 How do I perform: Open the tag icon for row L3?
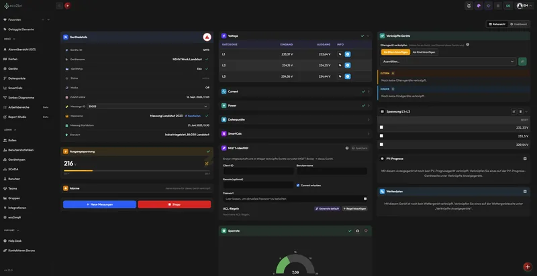(340, 76)
